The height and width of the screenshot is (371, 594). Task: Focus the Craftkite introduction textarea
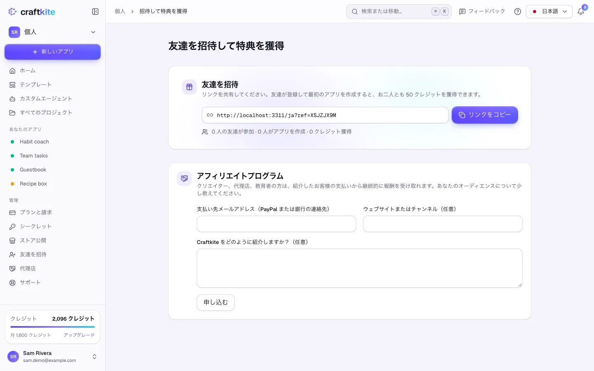pos(360,268)
